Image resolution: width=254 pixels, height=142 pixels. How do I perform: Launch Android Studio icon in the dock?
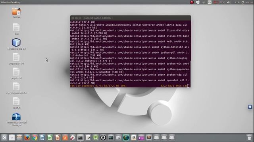point(96,138)
